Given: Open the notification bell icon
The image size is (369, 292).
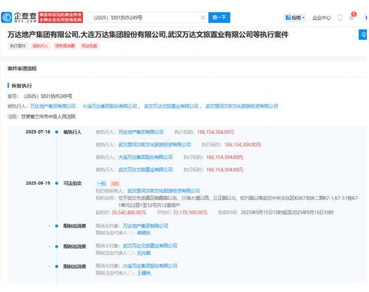Looking at the screenshot, I should pyautogui.click(x=352, y=18).
